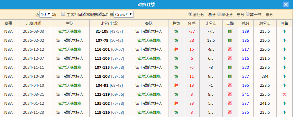This screenshot has width=293, height=117.
Task: Click the 2023-11-23 match date
Action: coord(33,112)
